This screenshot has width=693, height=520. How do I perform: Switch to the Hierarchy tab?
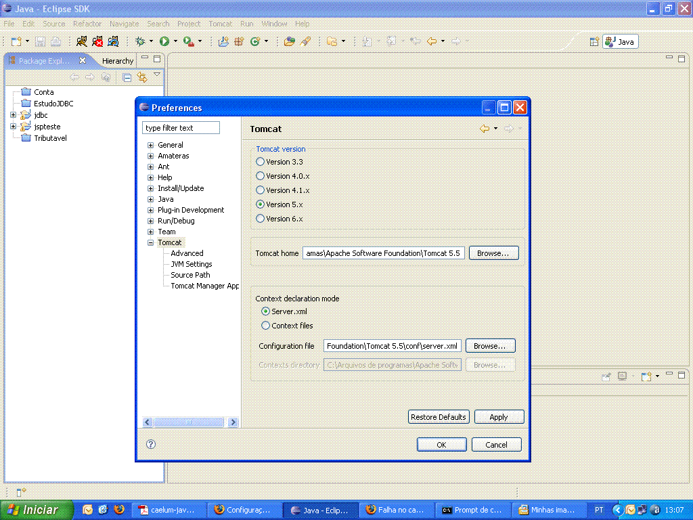[x=118, y=61]
